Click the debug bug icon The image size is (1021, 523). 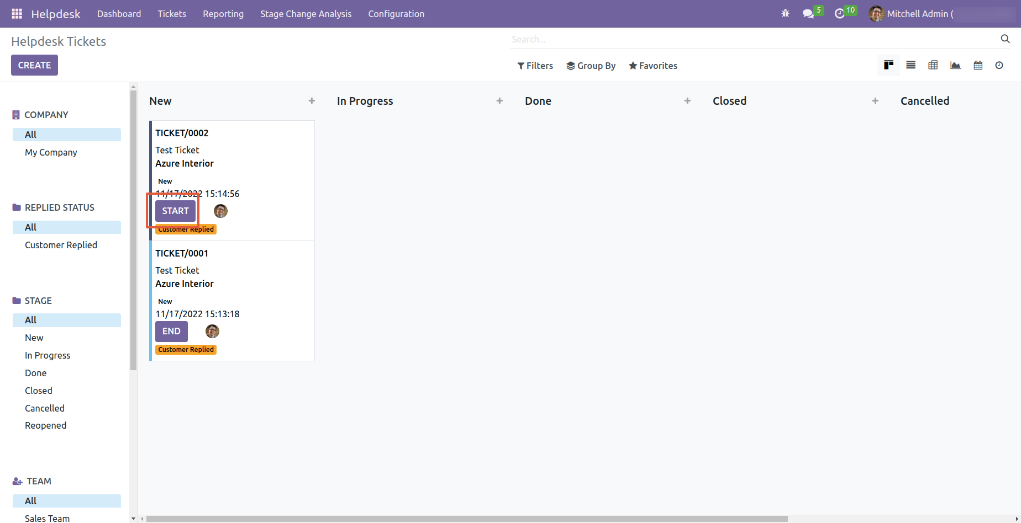(785, 14)
